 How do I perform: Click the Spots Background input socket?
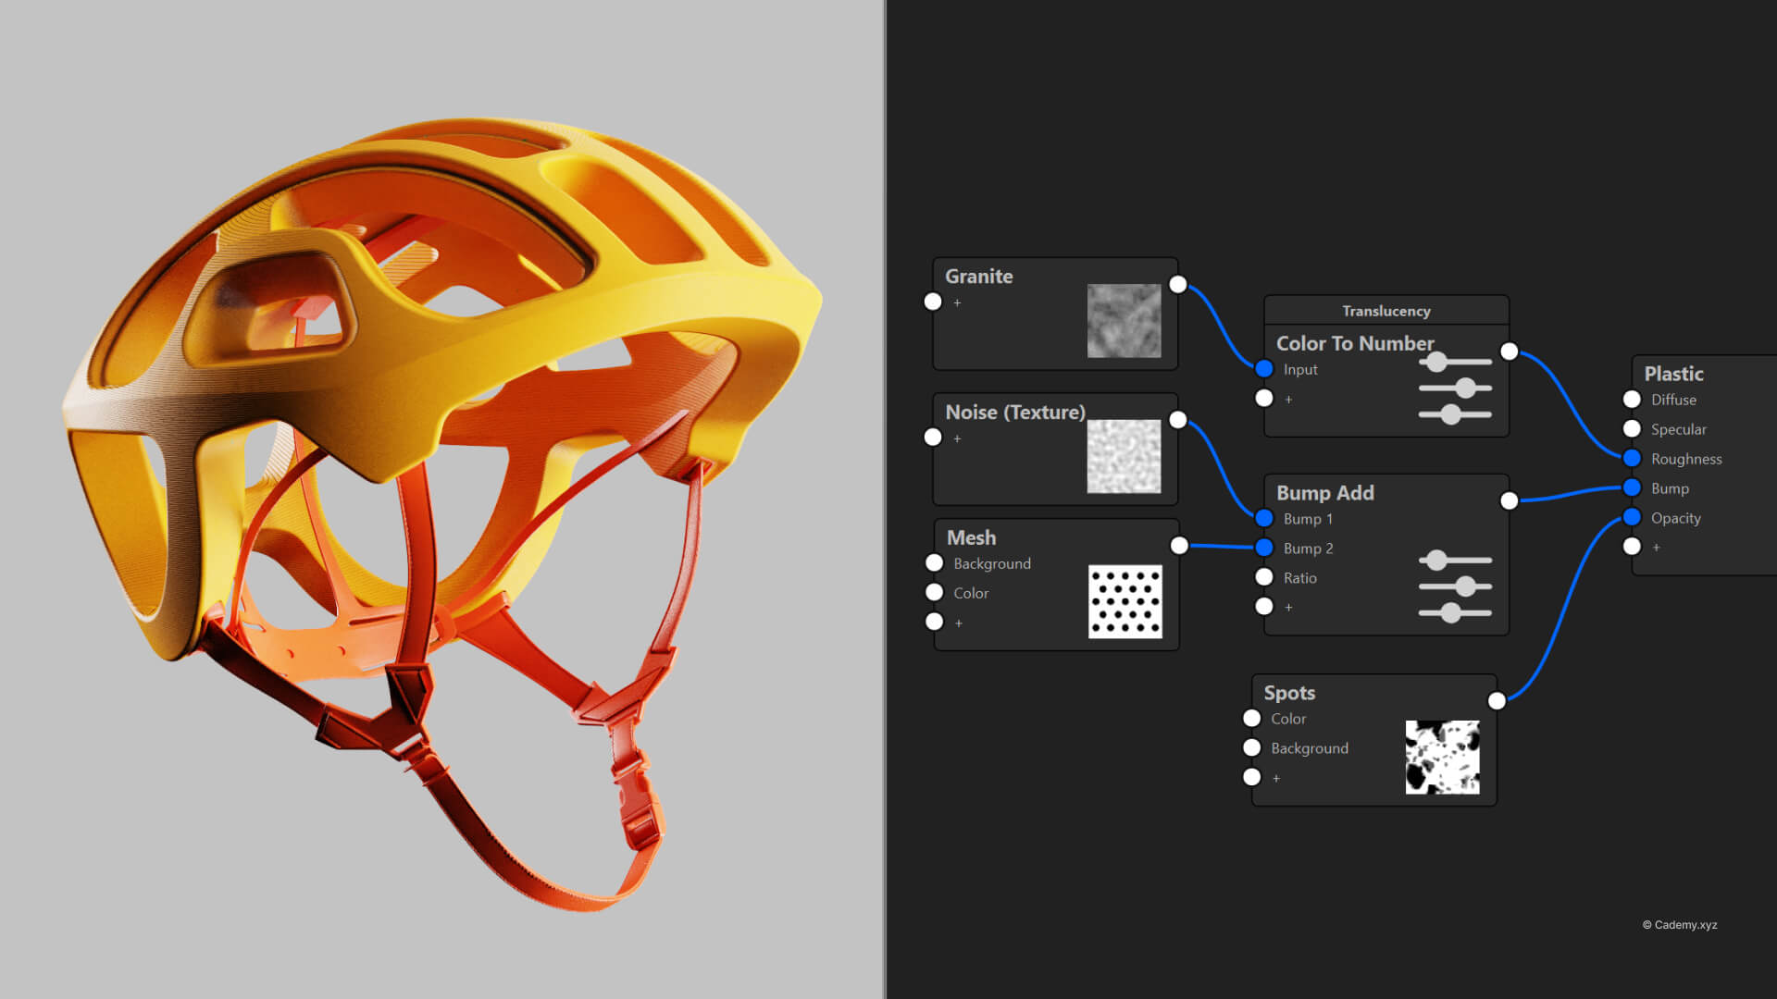1252,748
